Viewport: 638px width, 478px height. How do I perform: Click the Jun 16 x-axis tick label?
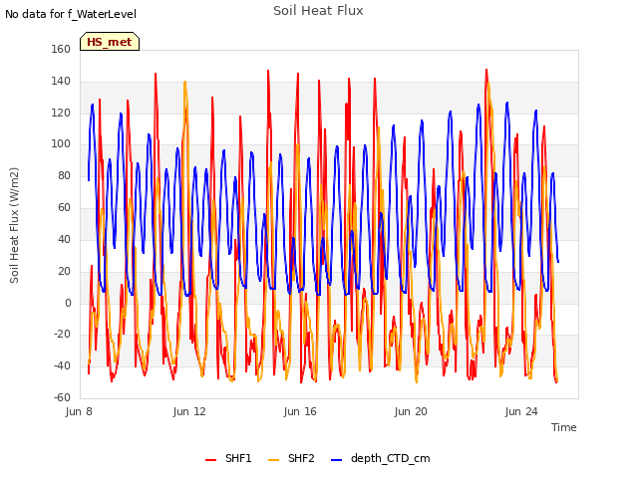(x=300, y=411)
